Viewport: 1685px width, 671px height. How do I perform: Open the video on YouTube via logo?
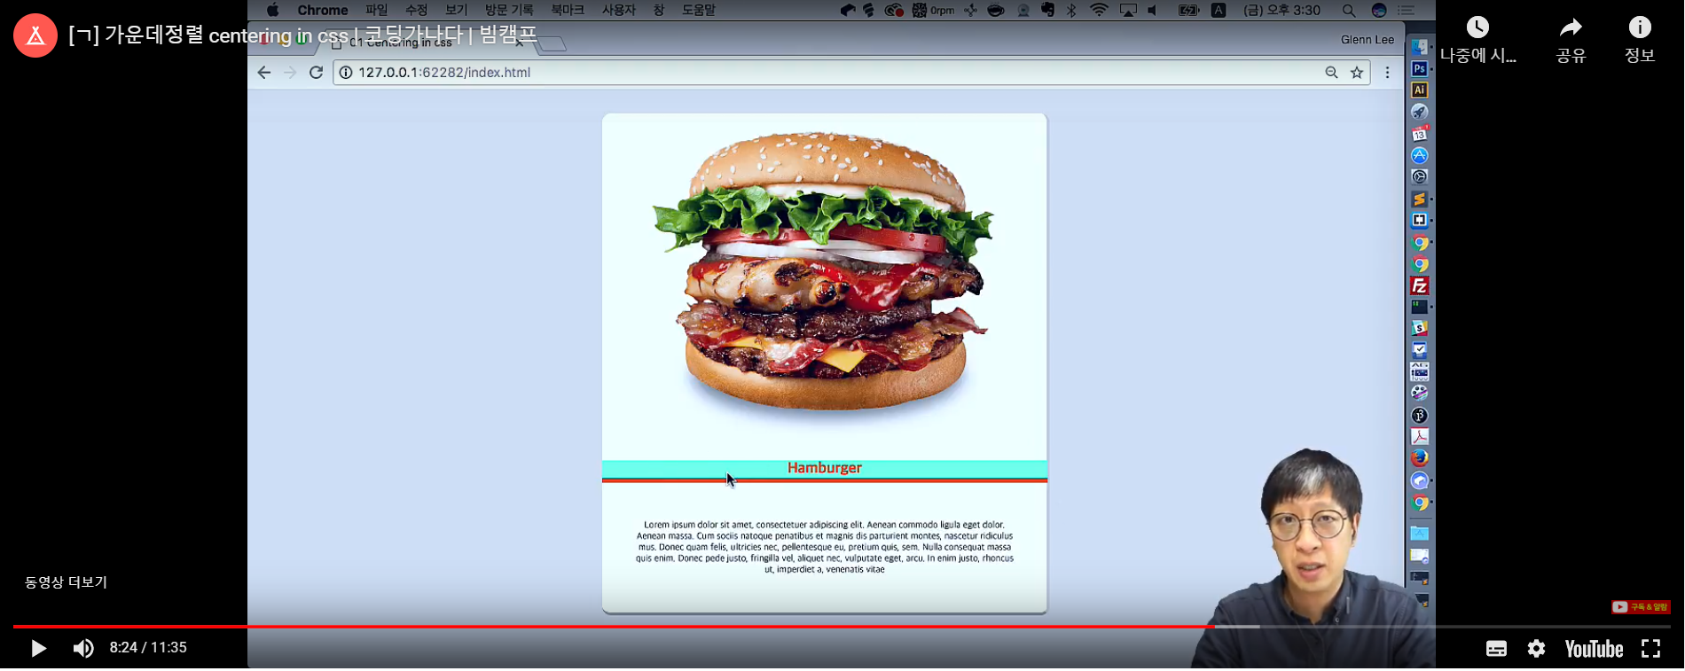[x=1594, y=649]
